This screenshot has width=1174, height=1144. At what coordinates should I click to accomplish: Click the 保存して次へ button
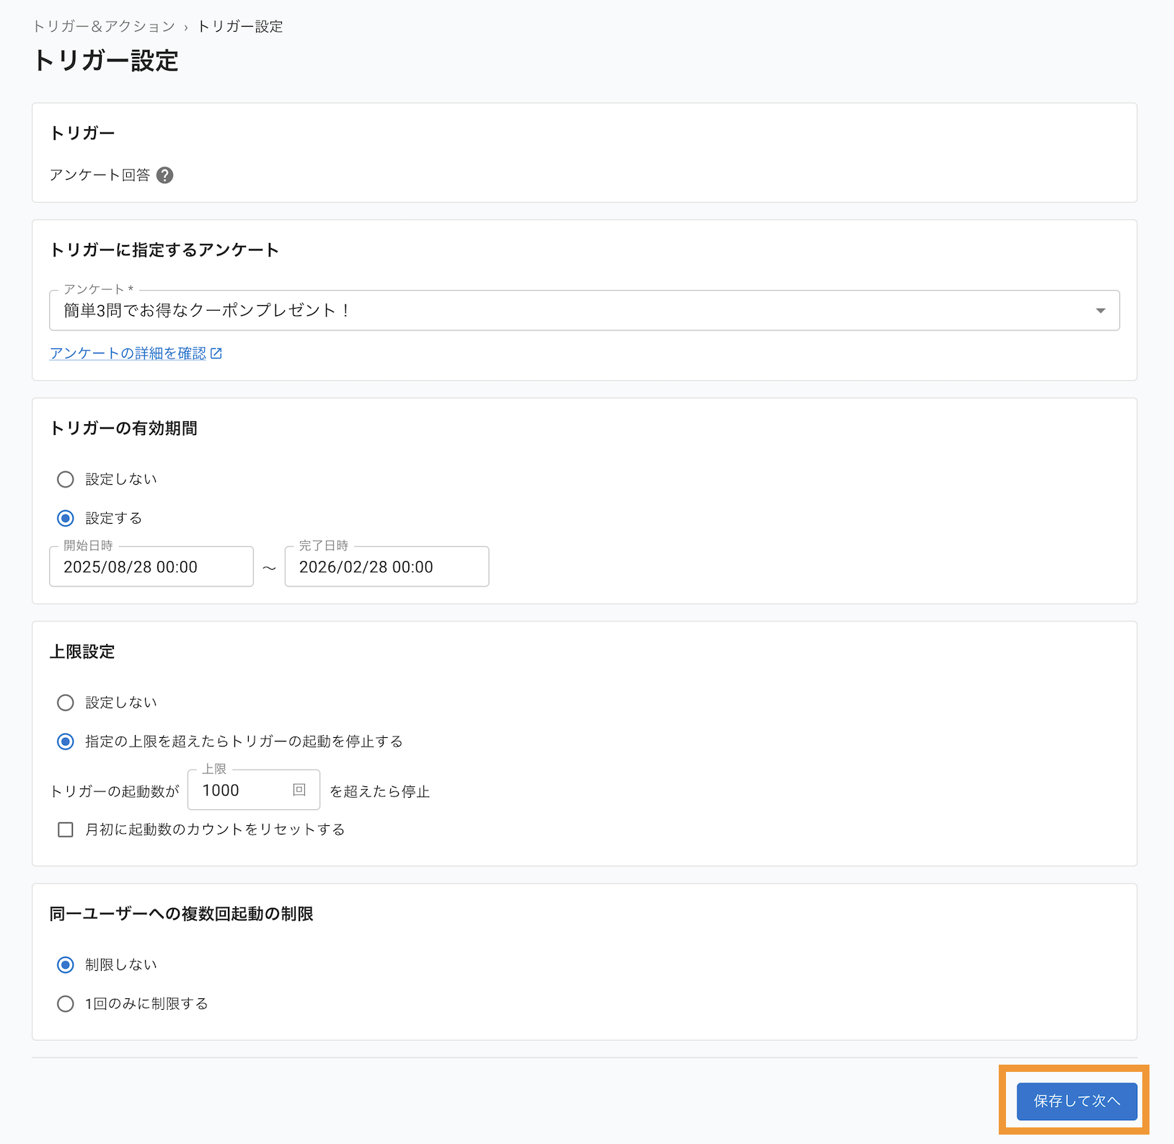tap(1077, 1101)
